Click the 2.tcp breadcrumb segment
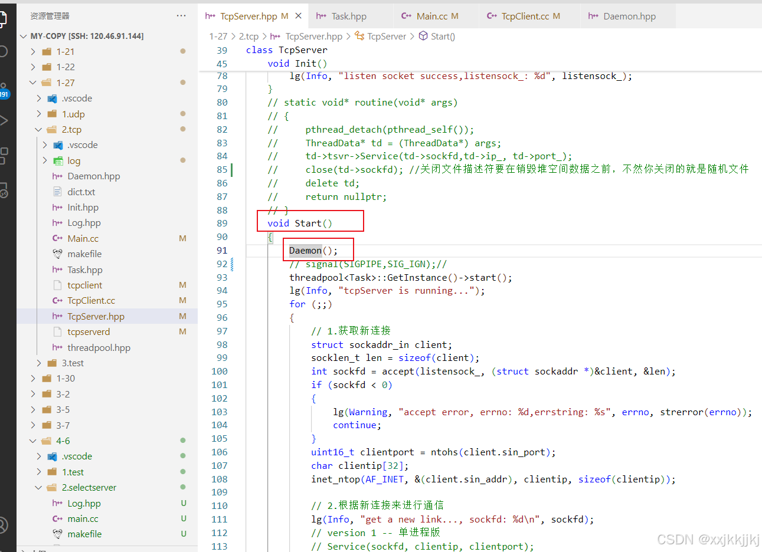This screenshot has height=552, width=762. pos(248,37)
